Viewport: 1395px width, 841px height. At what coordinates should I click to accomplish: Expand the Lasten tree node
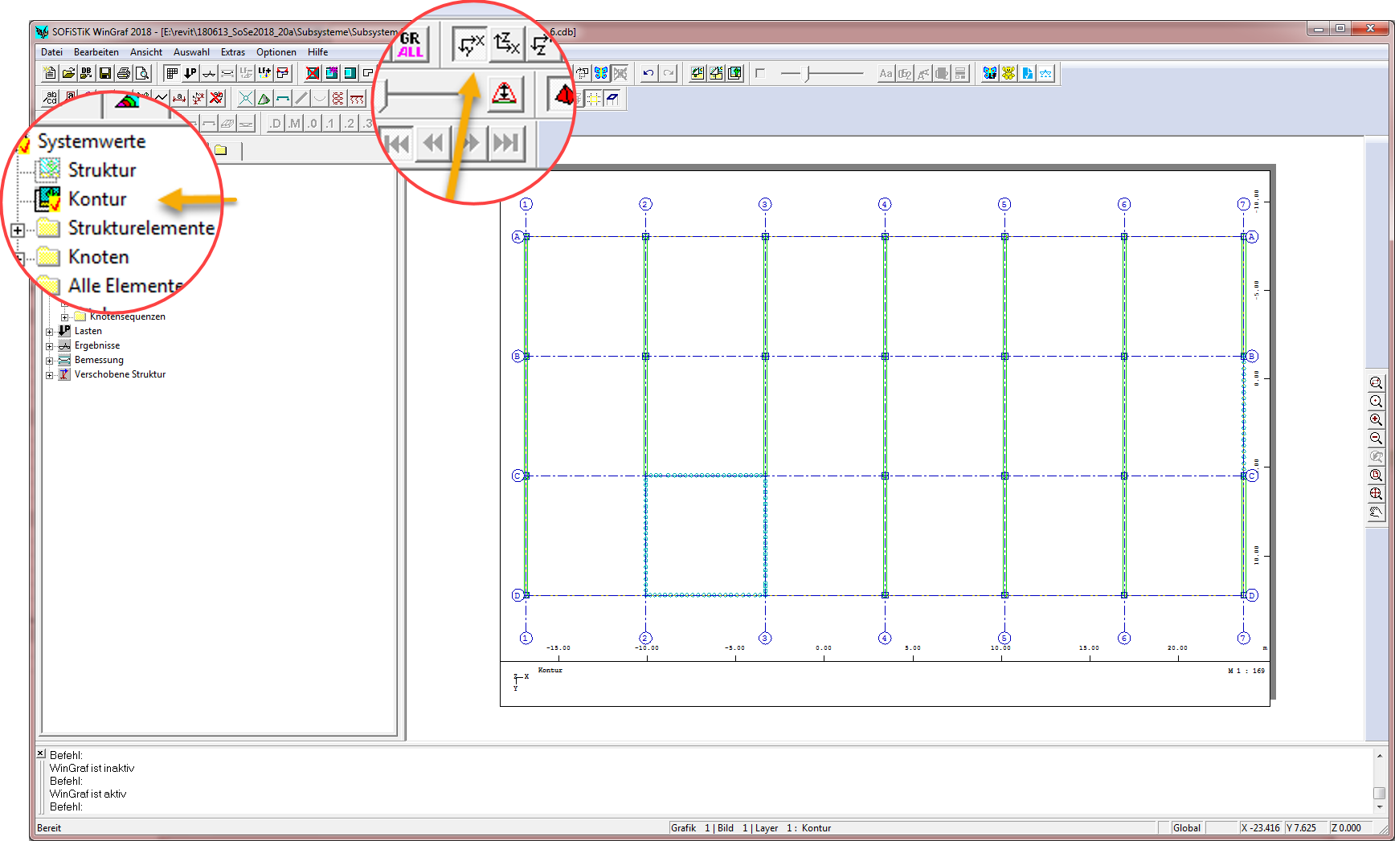(x=50, y=332)
